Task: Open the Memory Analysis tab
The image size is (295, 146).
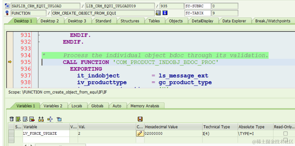Action: coord(145,106)
